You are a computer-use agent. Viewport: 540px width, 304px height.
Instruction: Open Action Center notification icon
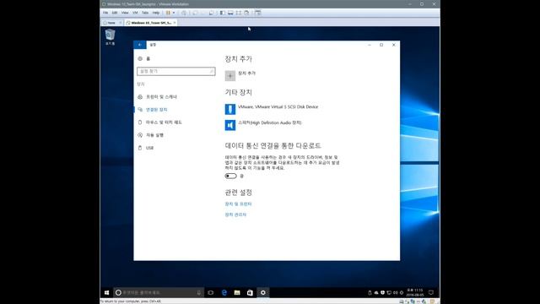tap(431, 293)
